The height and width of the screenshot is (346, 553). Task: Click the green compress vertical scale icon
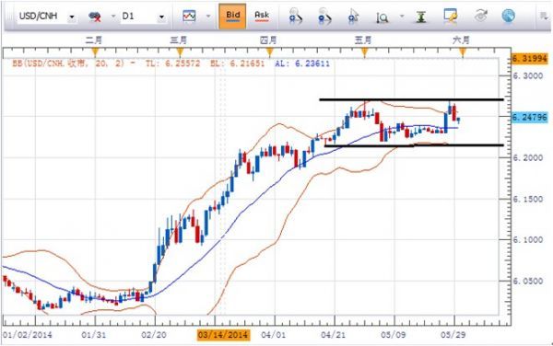420,17
